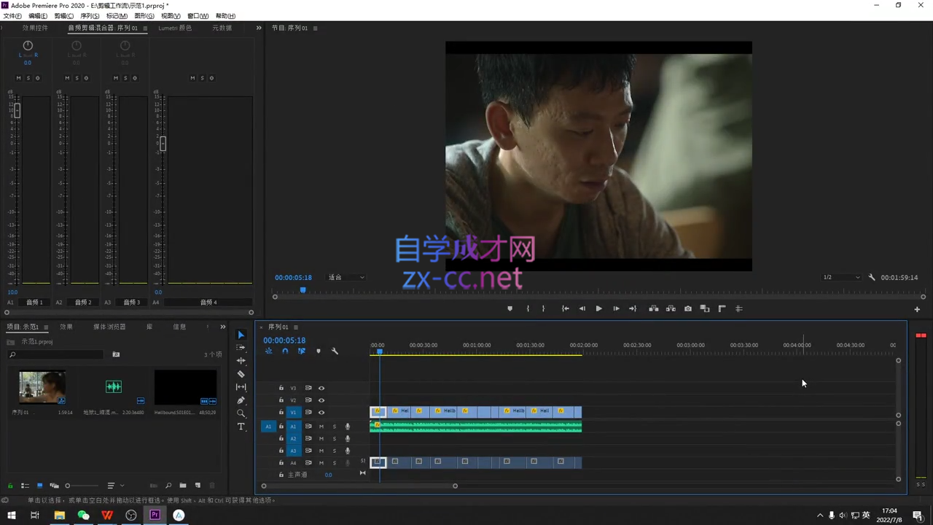Export a frame with the camera icon
Screen dimensions: 933x525
coord(688,308)
